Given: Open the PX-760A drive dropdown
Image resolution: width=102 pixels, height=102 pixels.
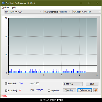Looking at the screenshot, I should pos(24,12).
